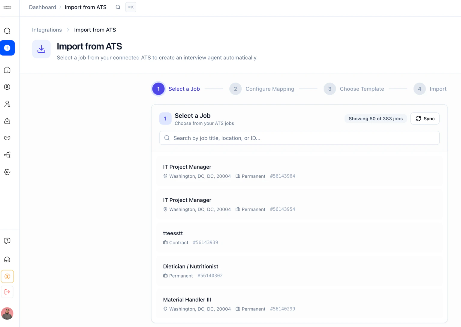461x327 pixels.
Task: Go to Dashboard breadcrumb in top bar
Action: coord(43,7)
